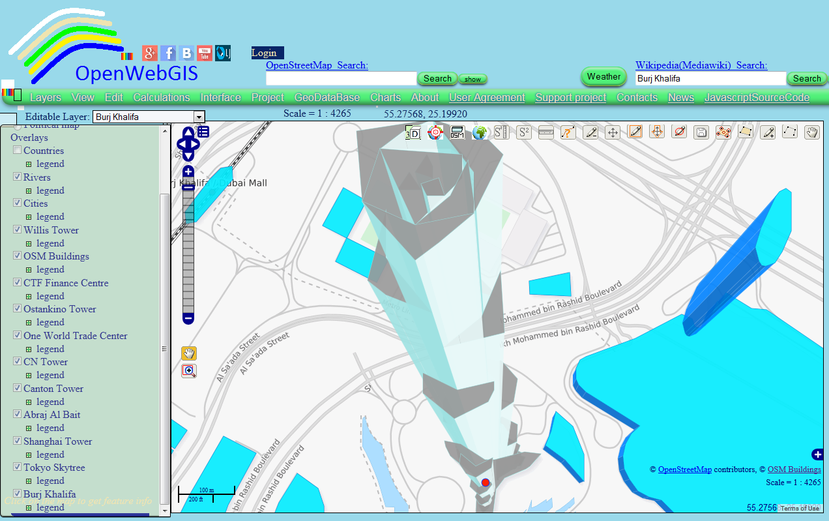Click the feature info question mark tool
The width and height of the screenshot is (829, 521).
point(568,132)
